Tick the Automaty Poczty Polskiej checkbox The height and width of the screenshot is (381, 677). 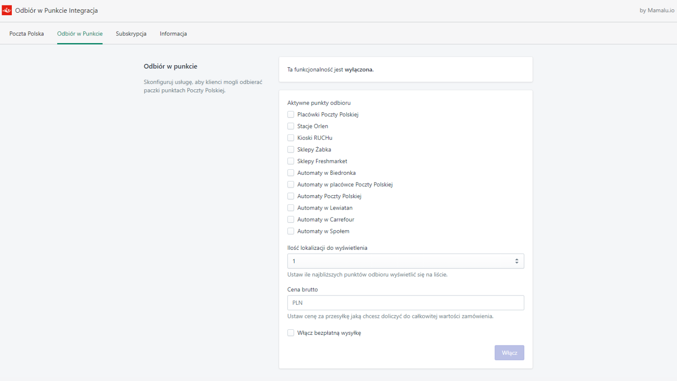coord(291,196)
